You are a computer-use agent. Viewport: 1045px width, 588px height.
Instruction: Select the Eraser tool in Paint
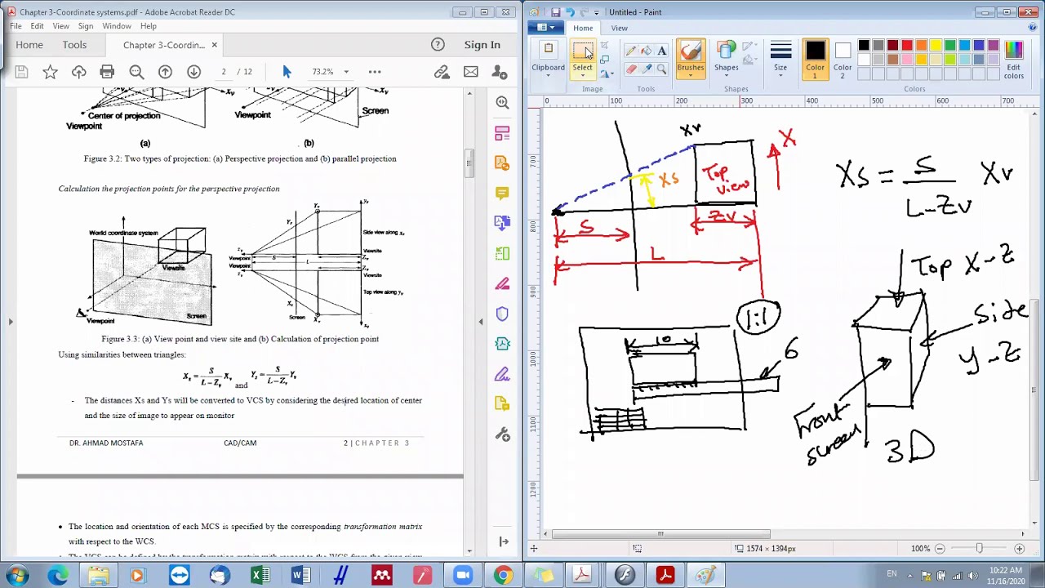coord(631,69)
